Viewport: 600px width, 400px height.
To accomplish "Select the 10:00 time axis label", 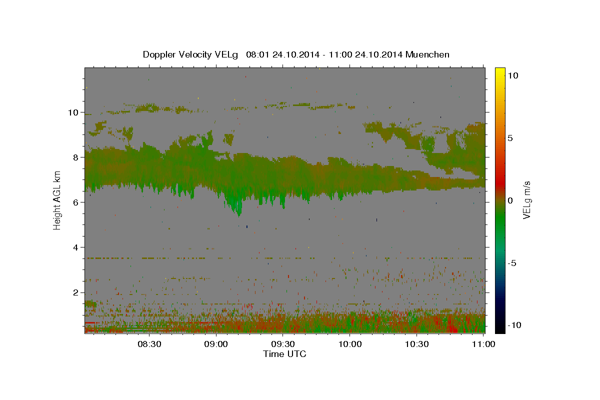I will tap(350, 344).
